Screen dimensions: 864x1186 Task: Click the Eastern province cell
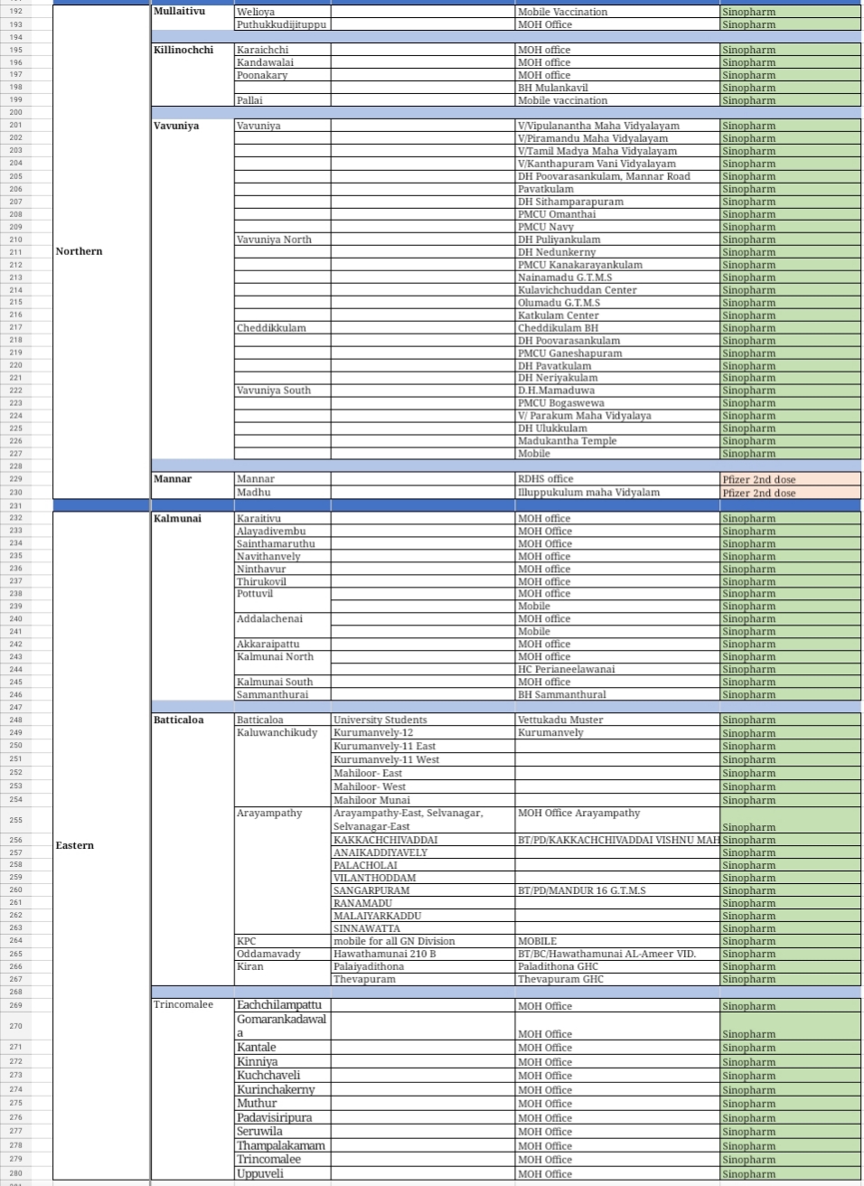(102, 845)
